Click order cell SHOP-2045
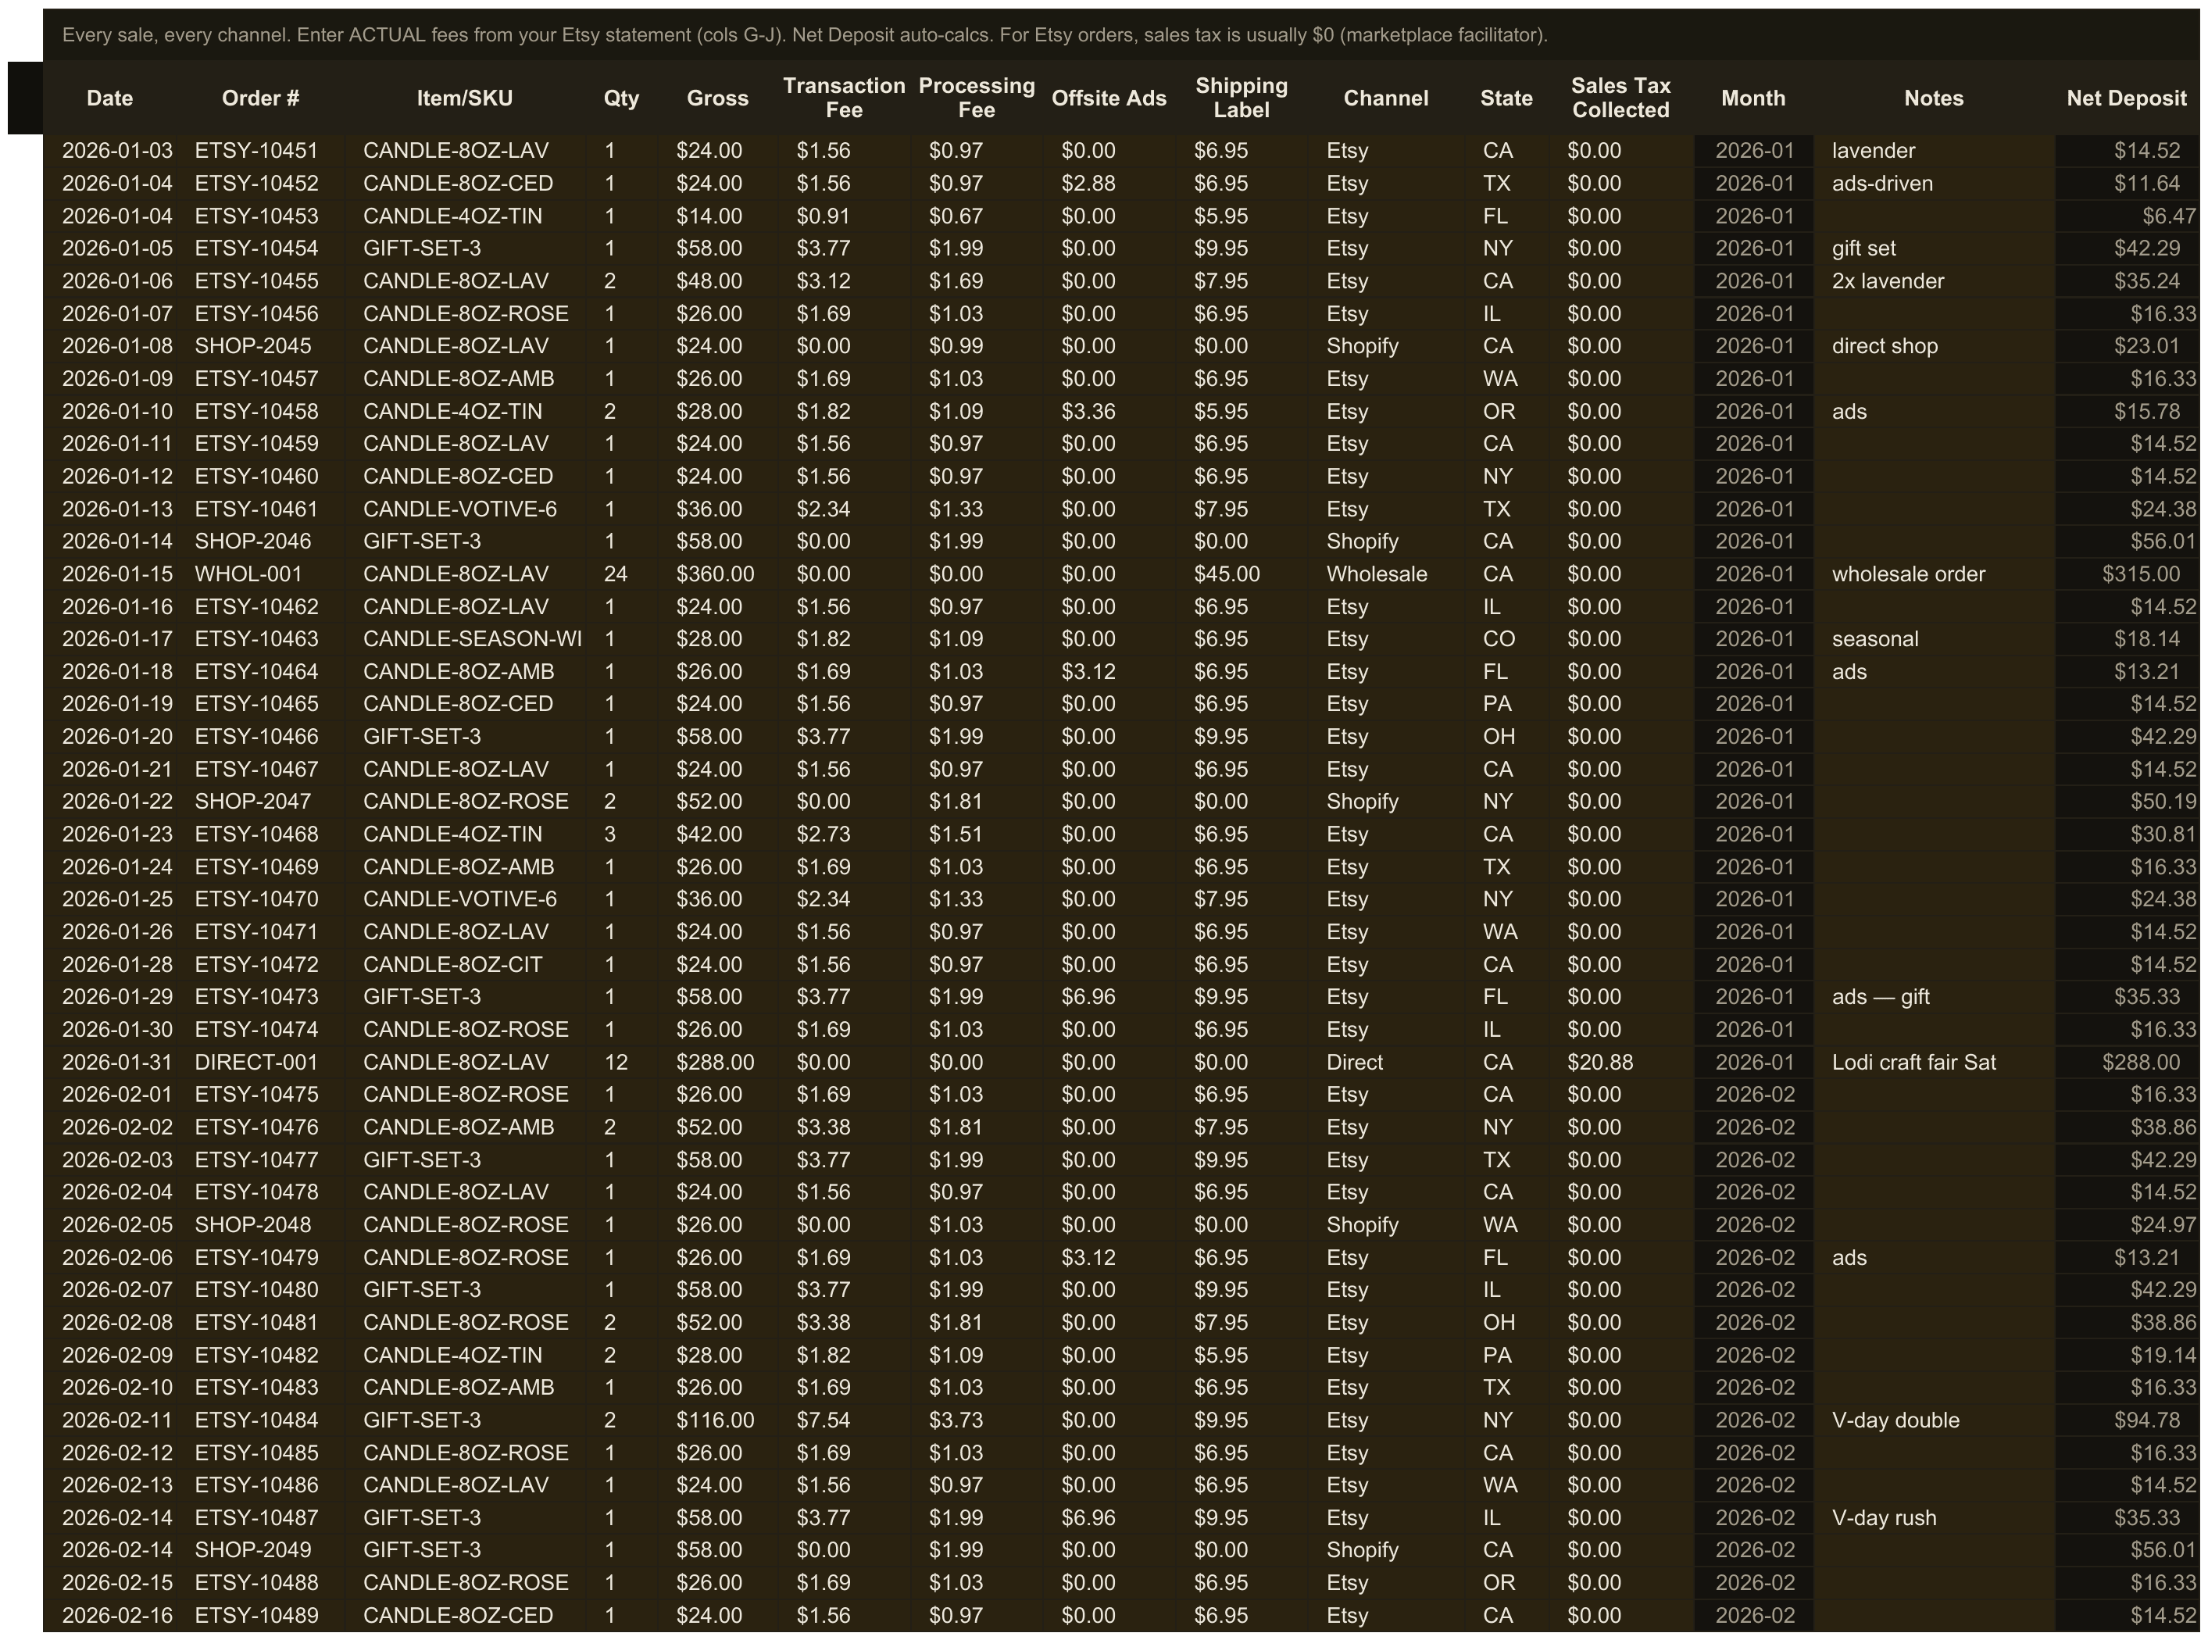Image resolution: width=2208 pixels, height=1640 pixels. point(260,346)
